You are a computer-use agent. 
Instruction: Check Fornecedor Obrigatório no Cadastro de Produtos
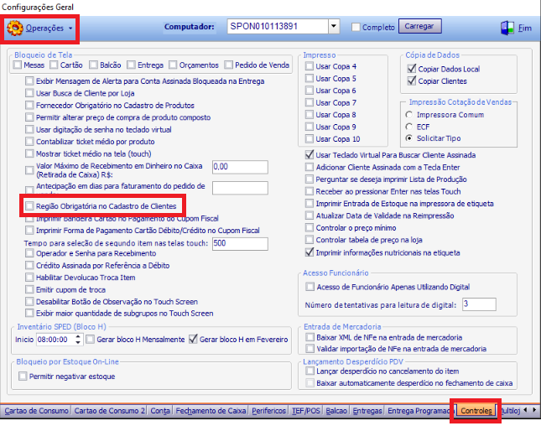[x=29, y=105]
